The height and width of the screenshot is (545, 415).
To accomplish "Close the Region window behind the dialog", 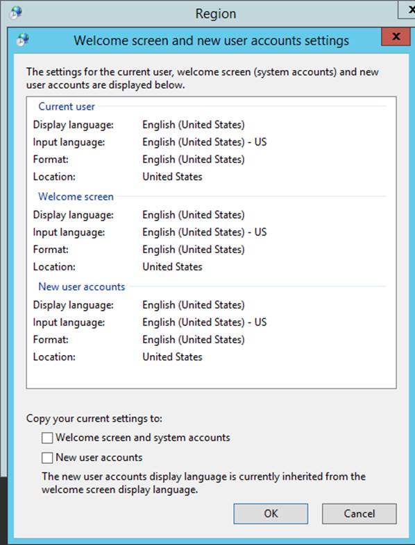I will point(407,10).
